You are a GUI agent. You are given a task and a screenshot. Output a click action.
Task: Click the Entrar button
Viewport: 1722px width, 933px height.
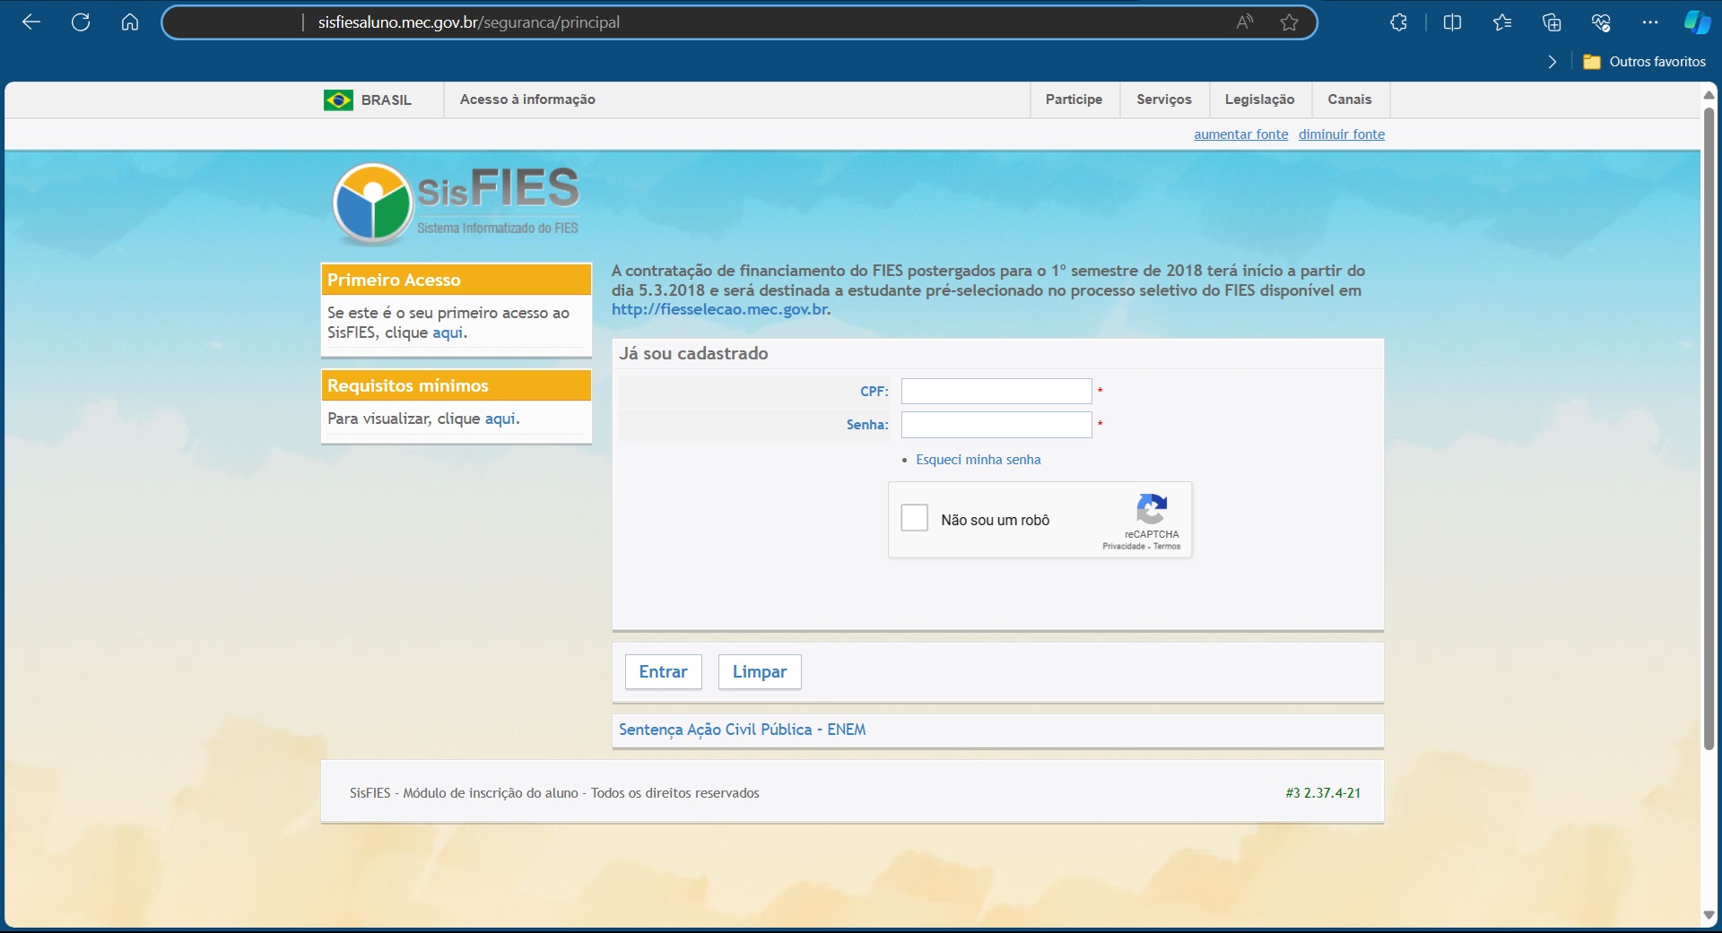(x=663, y=672)
